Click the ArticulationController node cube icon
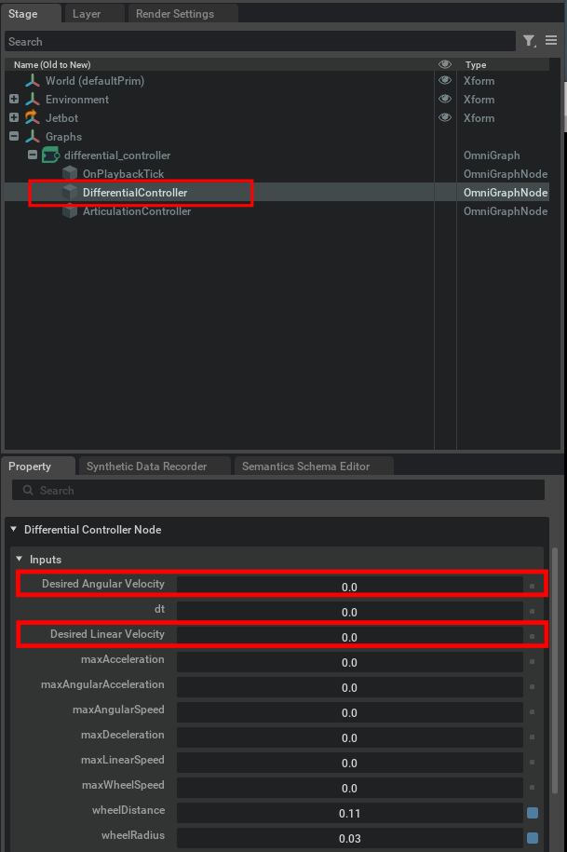Screen dimensions: 567x852 click(x=70, y=211)
